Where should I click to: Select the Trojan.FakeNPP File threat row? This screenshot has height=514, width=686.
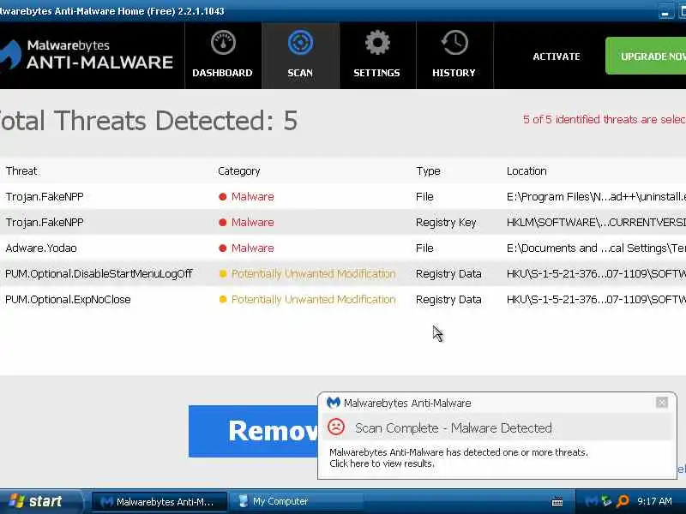(x=343, y=197)
